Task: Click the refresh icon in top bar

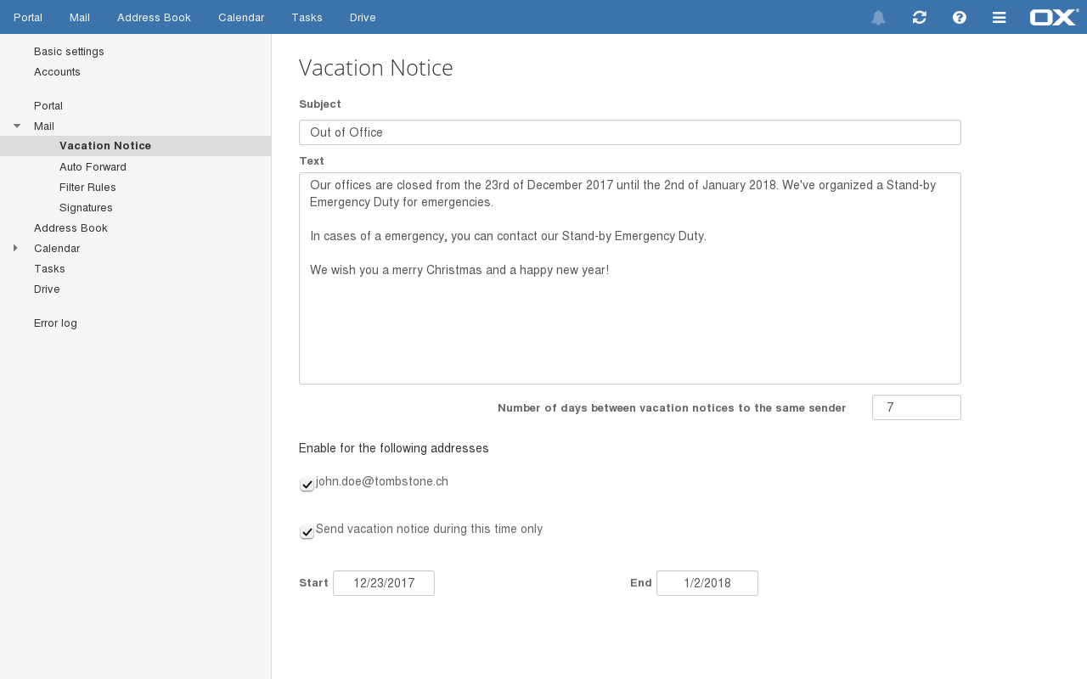Action: pos(919,18)
